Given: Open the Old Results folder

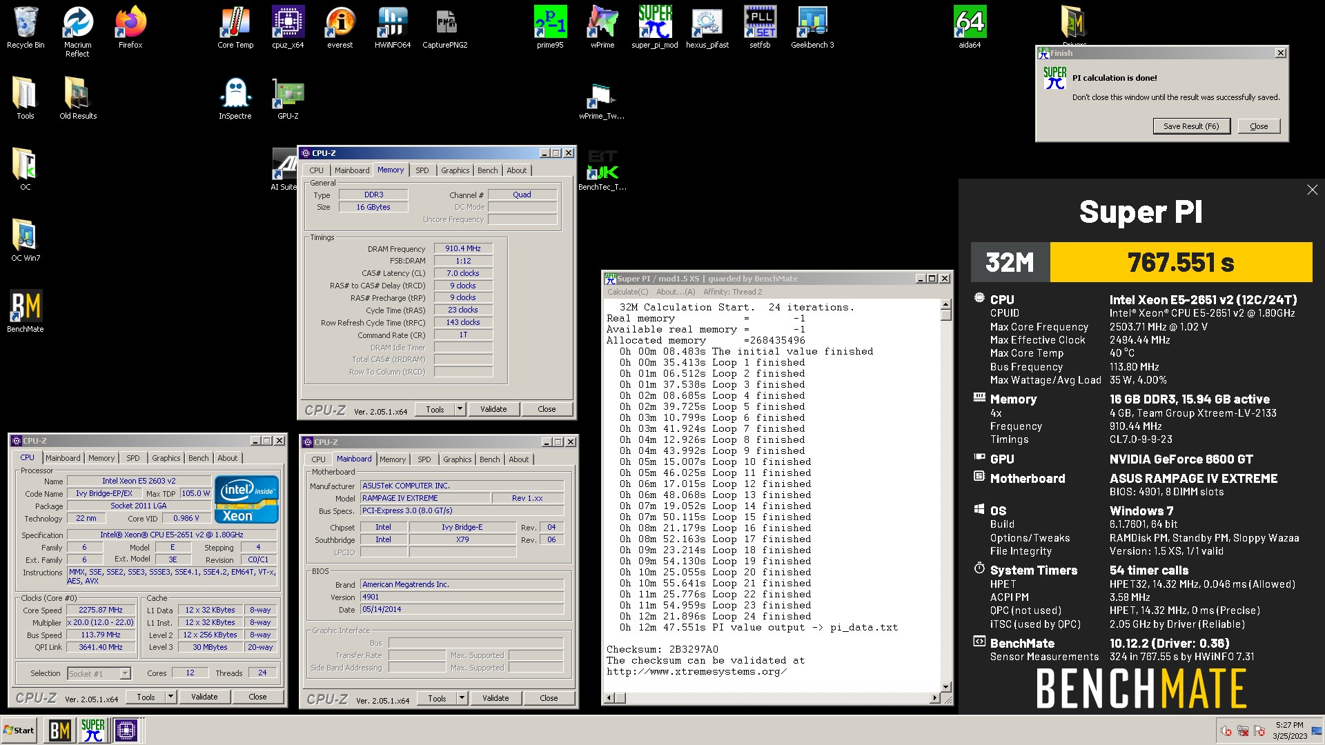Looking at the screenshot, I should 77,98.
